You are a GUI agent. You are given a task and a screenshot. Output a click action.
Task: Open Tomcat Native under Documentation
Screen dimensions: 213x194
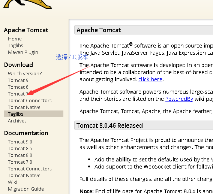coord(24,176)
